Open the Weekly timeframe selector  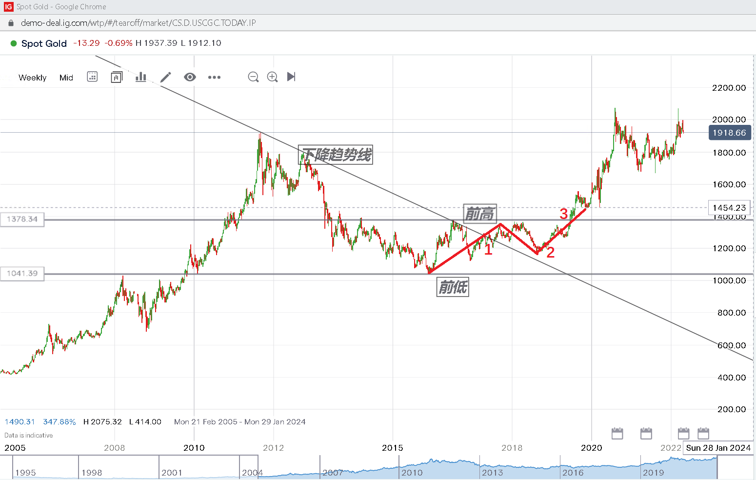click(x=32, y=78)
